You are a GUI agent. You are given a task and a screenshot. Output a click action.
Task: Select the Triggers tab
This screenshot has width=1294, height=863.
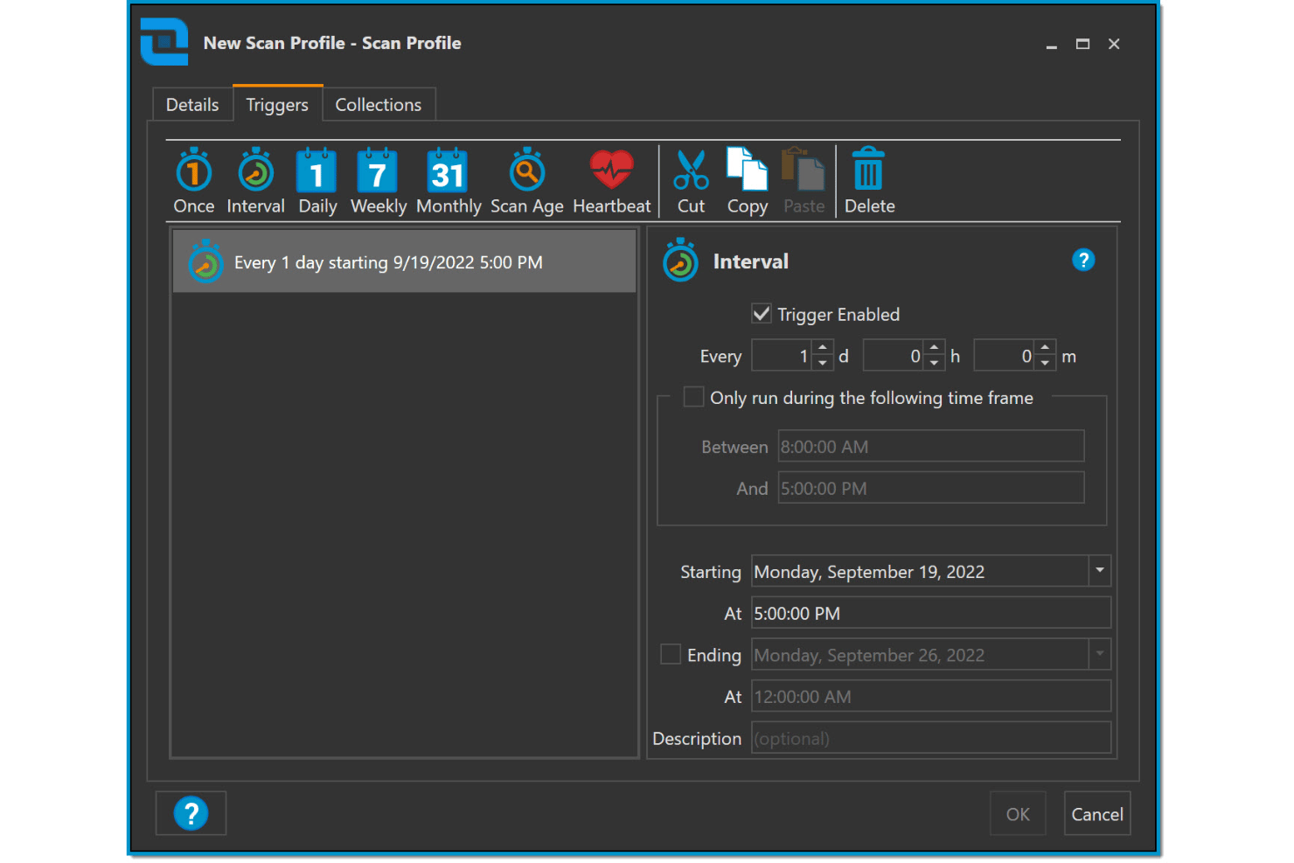click(277, 104)
